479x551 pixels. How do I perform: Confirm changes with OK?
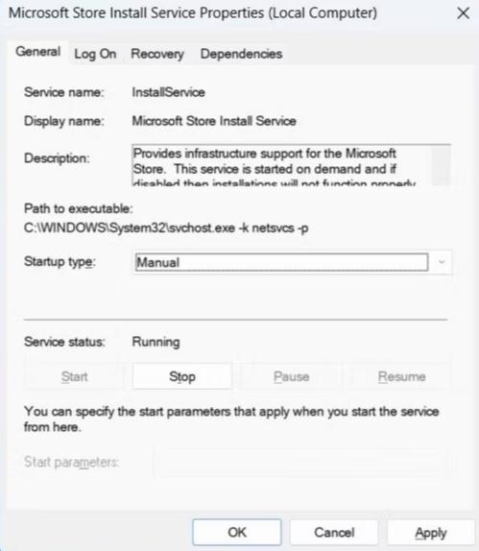(237, 532)
